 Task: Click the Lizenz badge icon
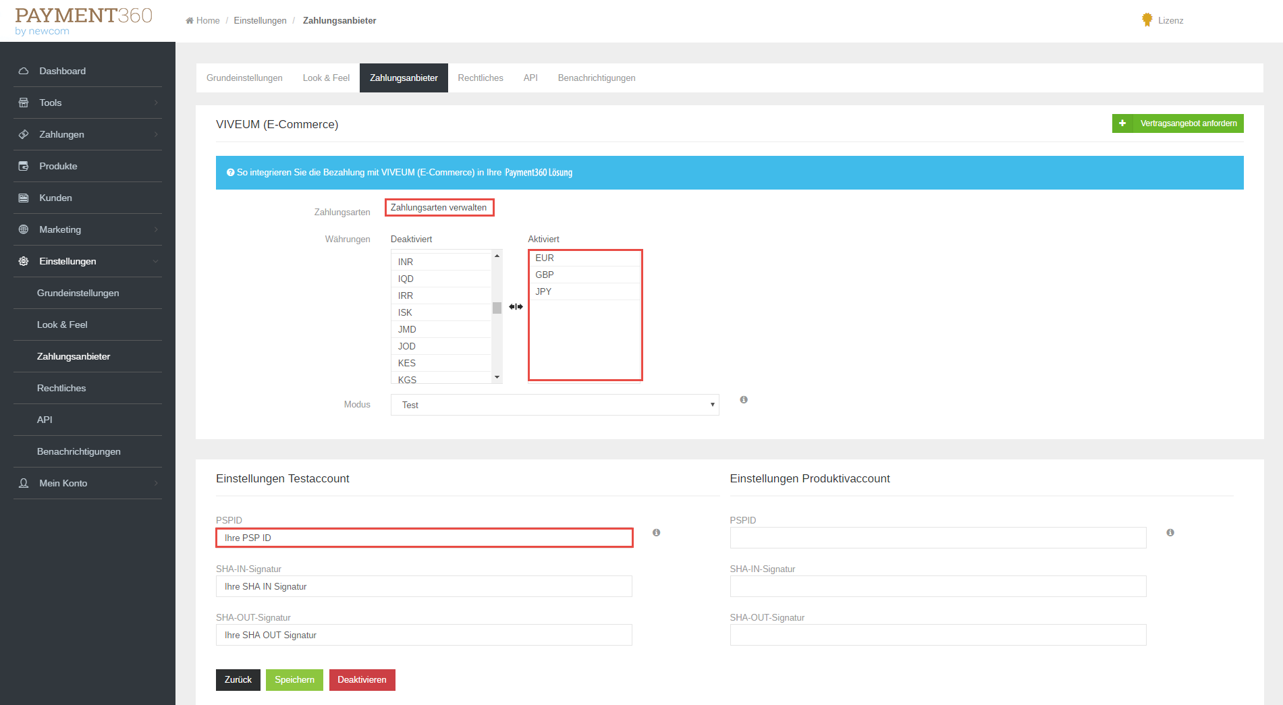click(1147, 20)
